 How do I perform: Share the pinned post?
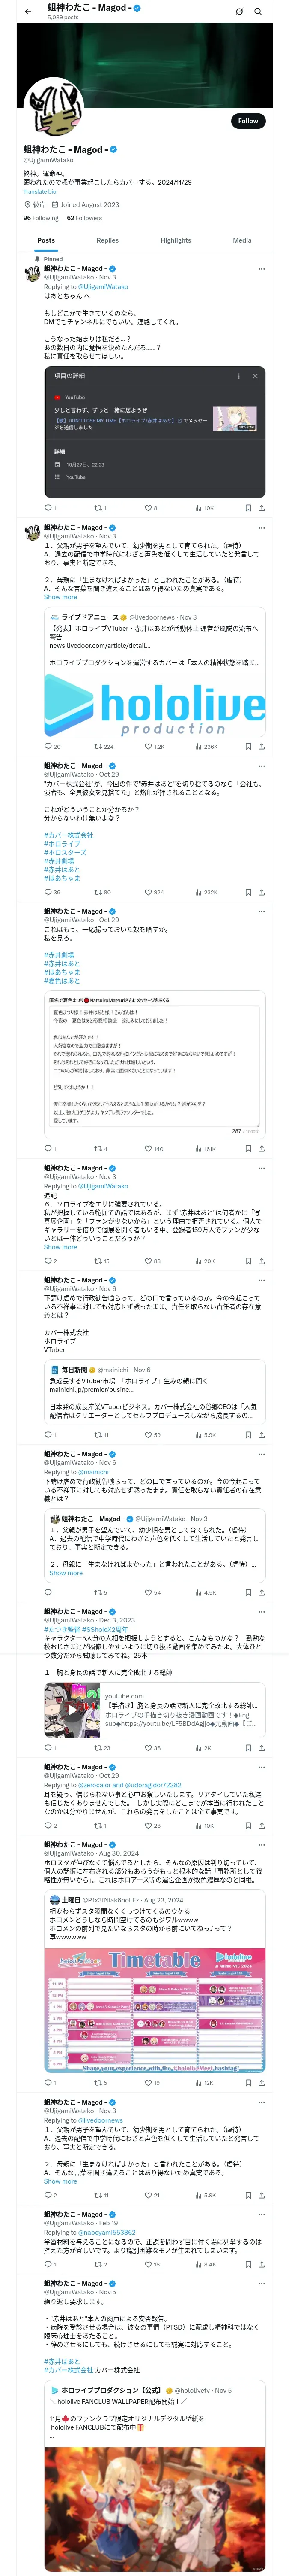pos(261,508)
